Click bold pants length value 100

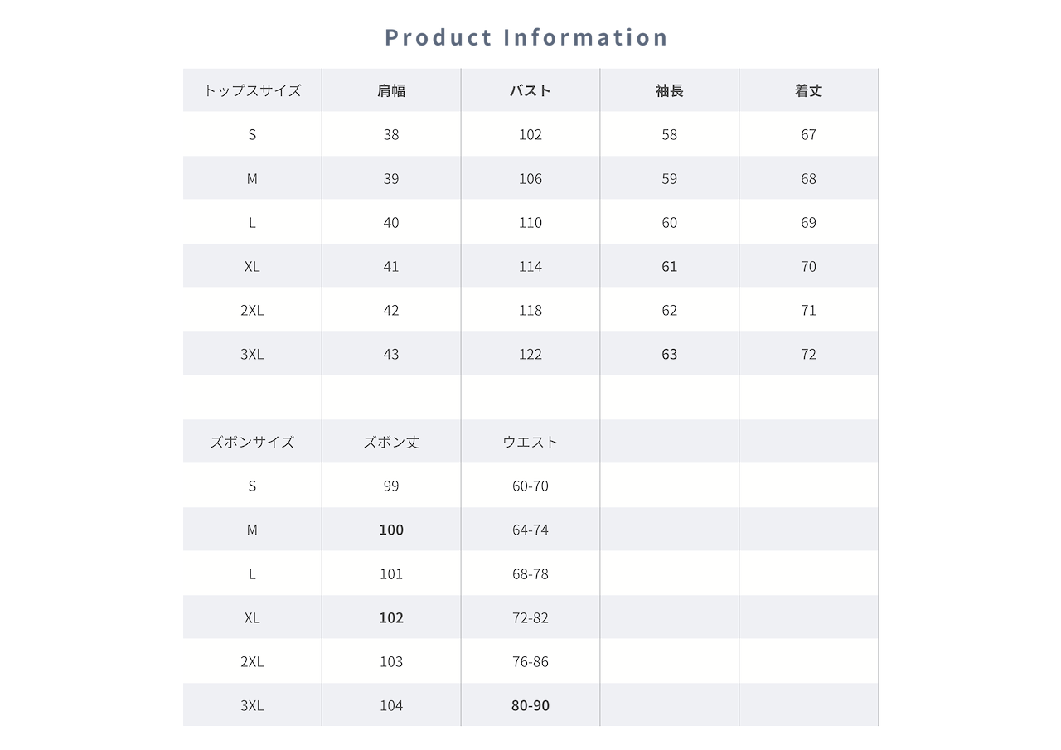(391, 530)
